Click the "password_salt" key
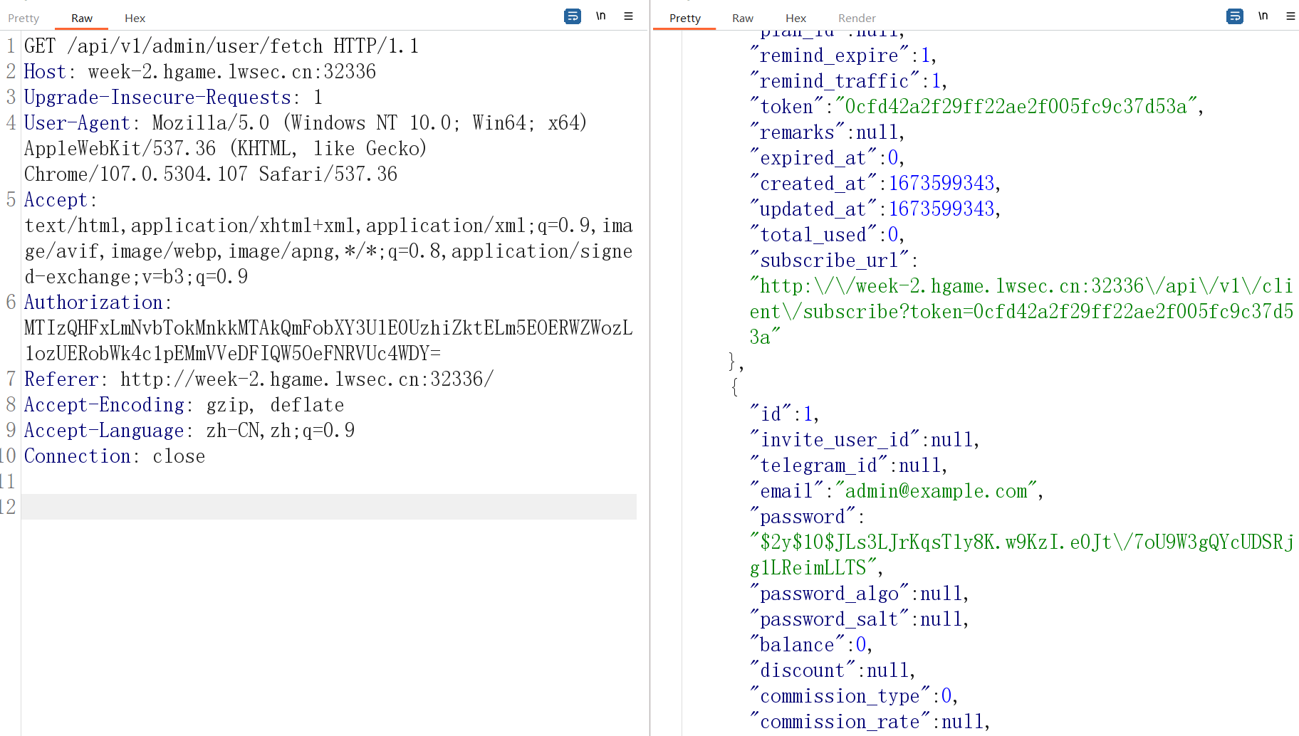The image size is (1299, 736). click(830, 619)
